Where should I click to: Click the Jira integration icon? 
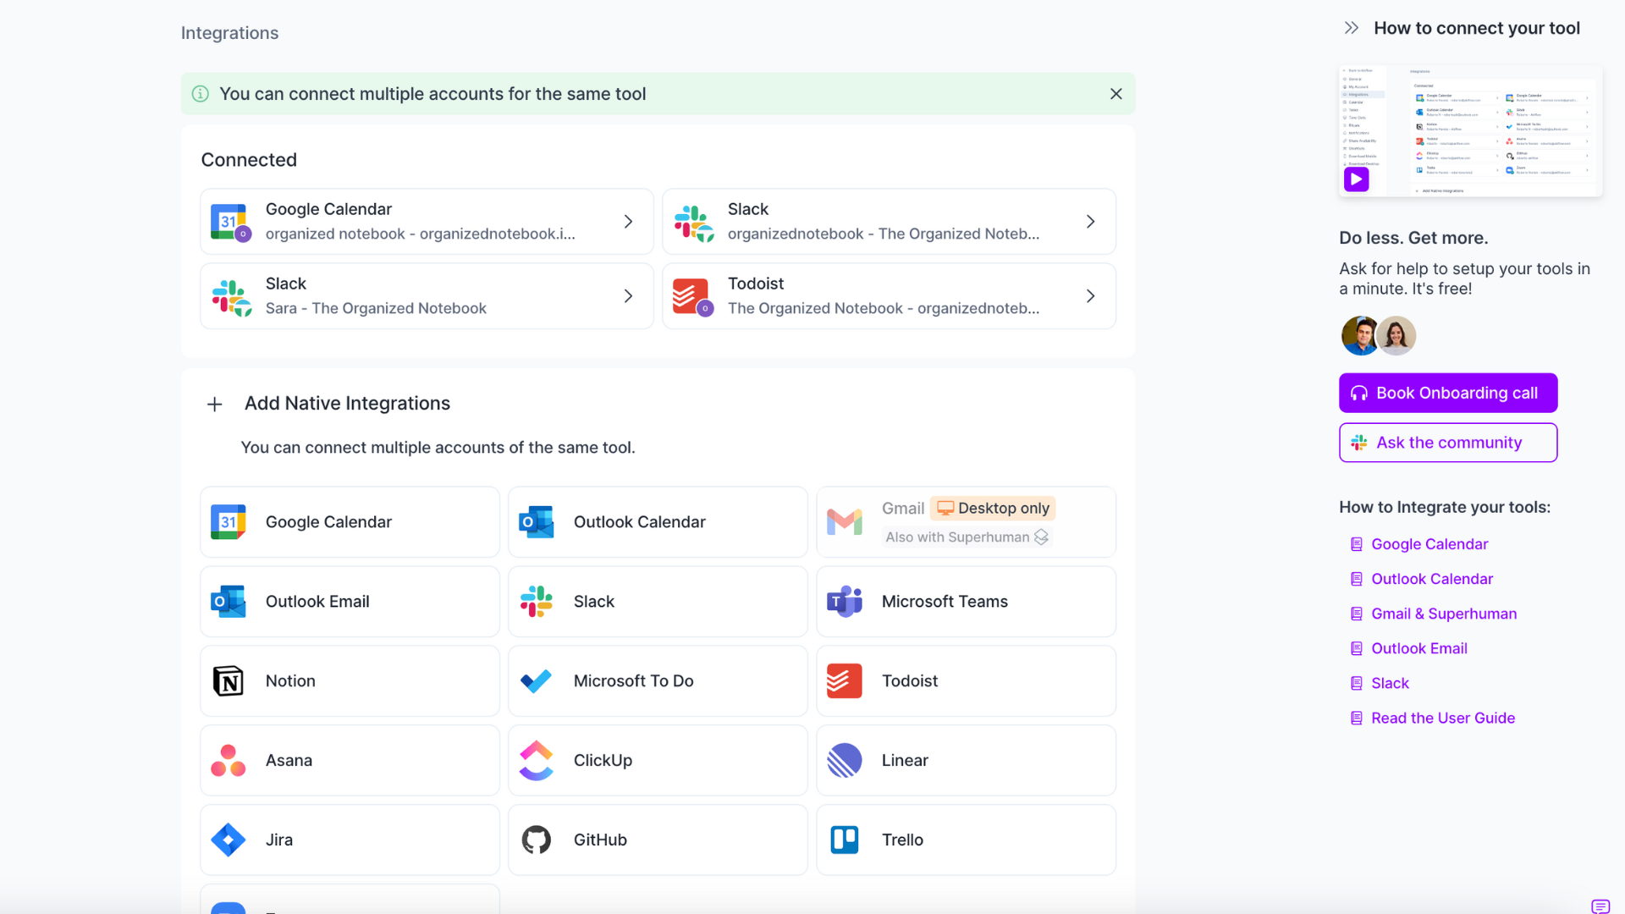tap(228, 840)
